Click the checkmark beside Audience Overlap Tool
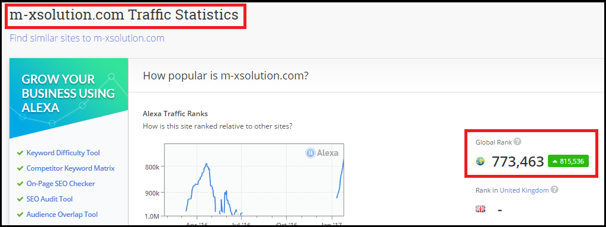The height and width of the screenshot is (227, 606). coord(20,215)
